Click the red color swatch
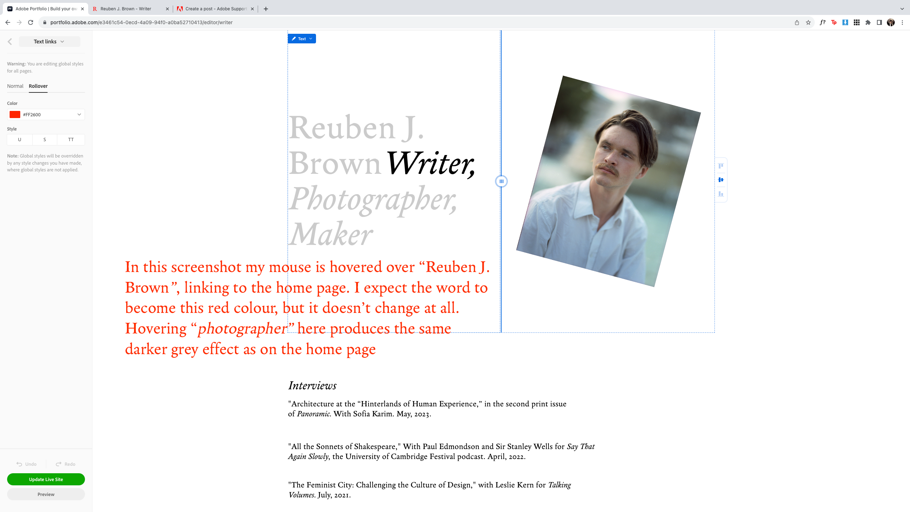This screenshot has width=910, height=512. point(15,114)
